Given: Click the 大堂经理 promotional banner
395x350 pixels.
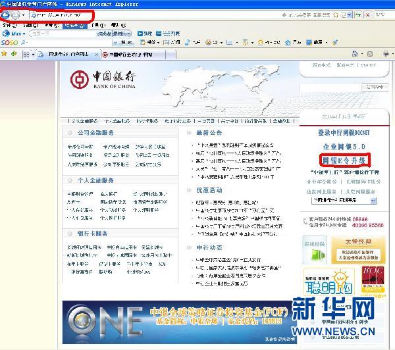Looking at the screenshot, I should click(358, 250).
